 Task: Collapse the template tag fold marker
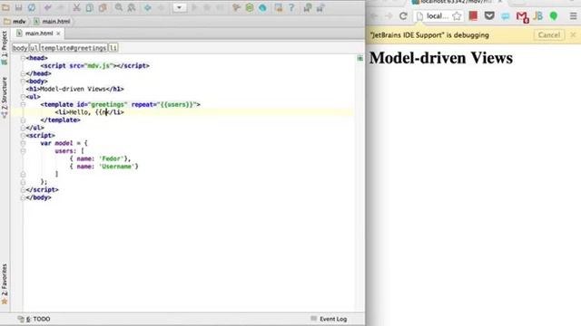coord(23,105)
